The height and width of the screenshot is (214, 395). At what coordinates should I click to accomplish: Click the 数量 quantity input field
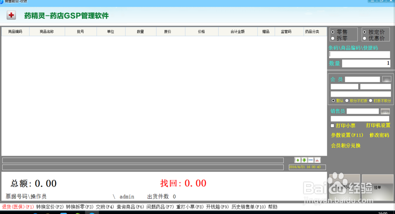coord(366,63)
